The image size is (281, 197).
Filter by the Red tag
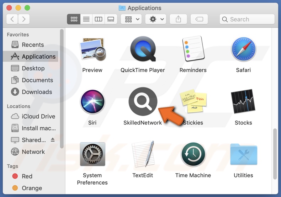tap(27, 176)
